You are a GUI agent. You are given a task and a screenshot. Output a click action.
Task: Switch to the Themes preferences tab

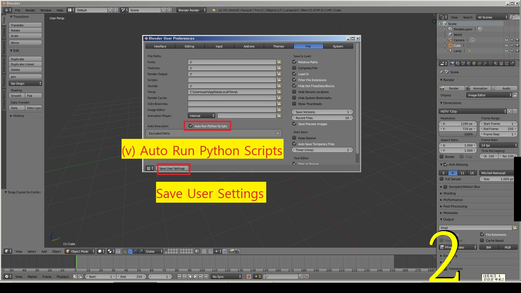(278, 46)
